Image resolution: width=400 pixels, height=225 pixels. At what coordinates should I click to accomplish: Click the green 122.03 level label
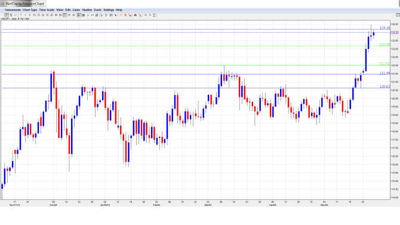384,63
